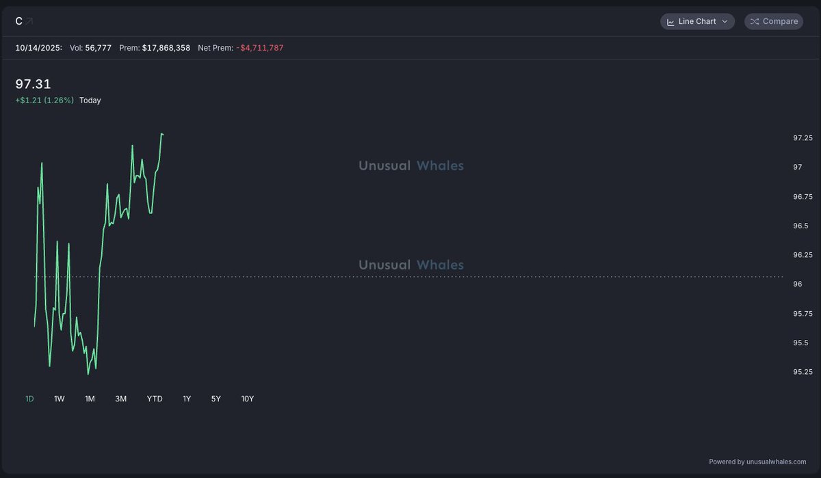Click the line chart icon in the chart type selector
Viewport: 821px width, 478px height.
point(670,22)
